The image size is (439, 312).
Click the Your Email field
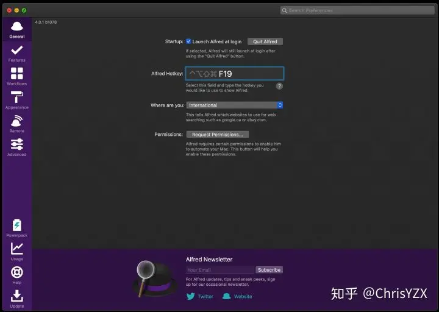[x=220, y=270]
